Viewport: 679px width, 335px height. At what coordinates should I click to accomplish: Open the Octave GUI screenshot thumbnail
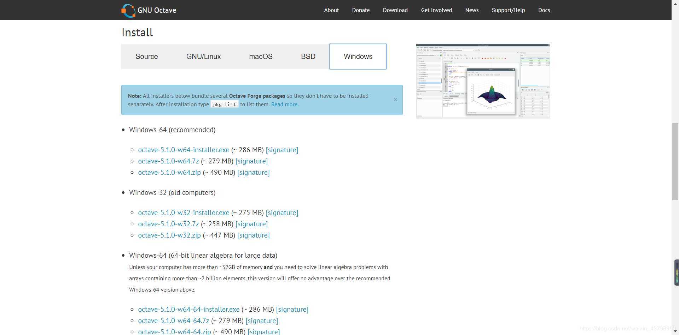tap(483, 81)
